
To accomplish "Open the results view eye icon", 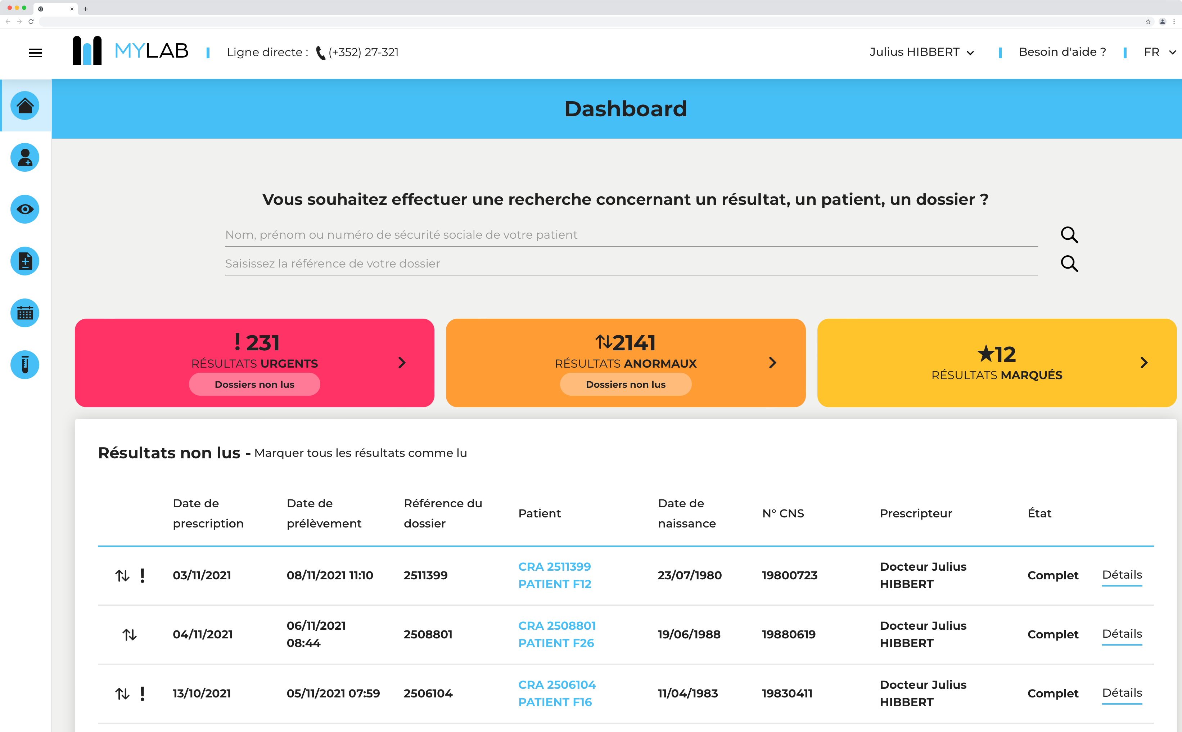I will click(25, 209).
